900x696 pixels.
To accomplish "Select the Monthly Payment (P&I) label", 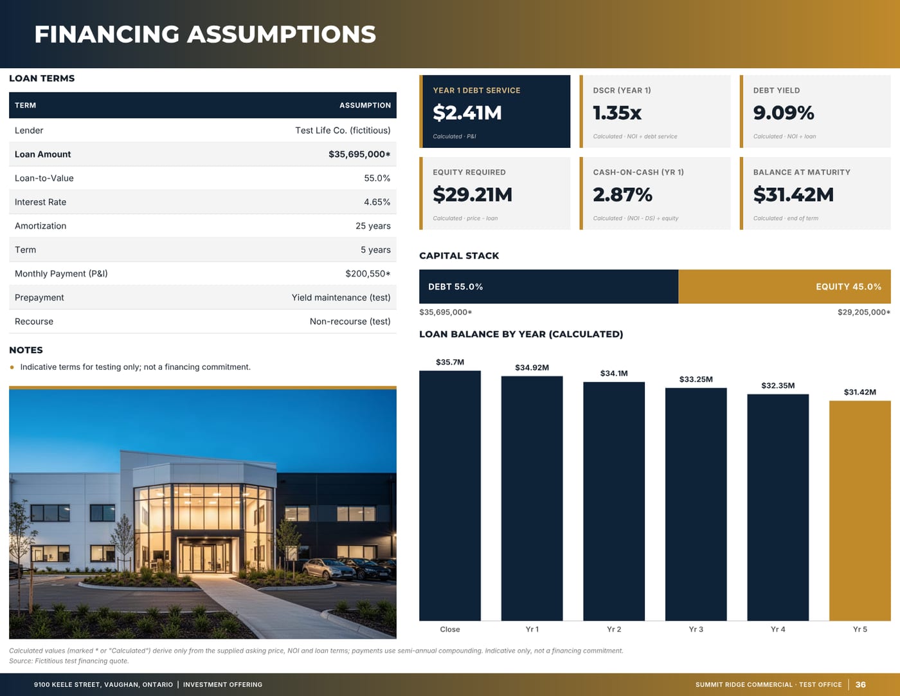I will [x=61, y=273].
